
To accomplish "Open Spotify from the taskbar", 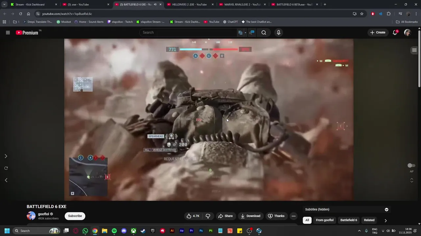I will coord(114,231).
